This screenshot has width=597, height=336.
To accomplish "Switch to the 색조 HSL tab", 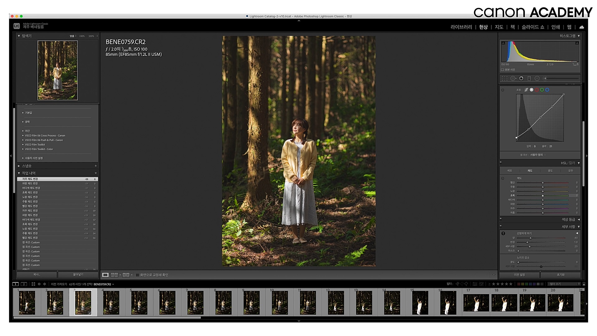I will [x=510, y=171].
